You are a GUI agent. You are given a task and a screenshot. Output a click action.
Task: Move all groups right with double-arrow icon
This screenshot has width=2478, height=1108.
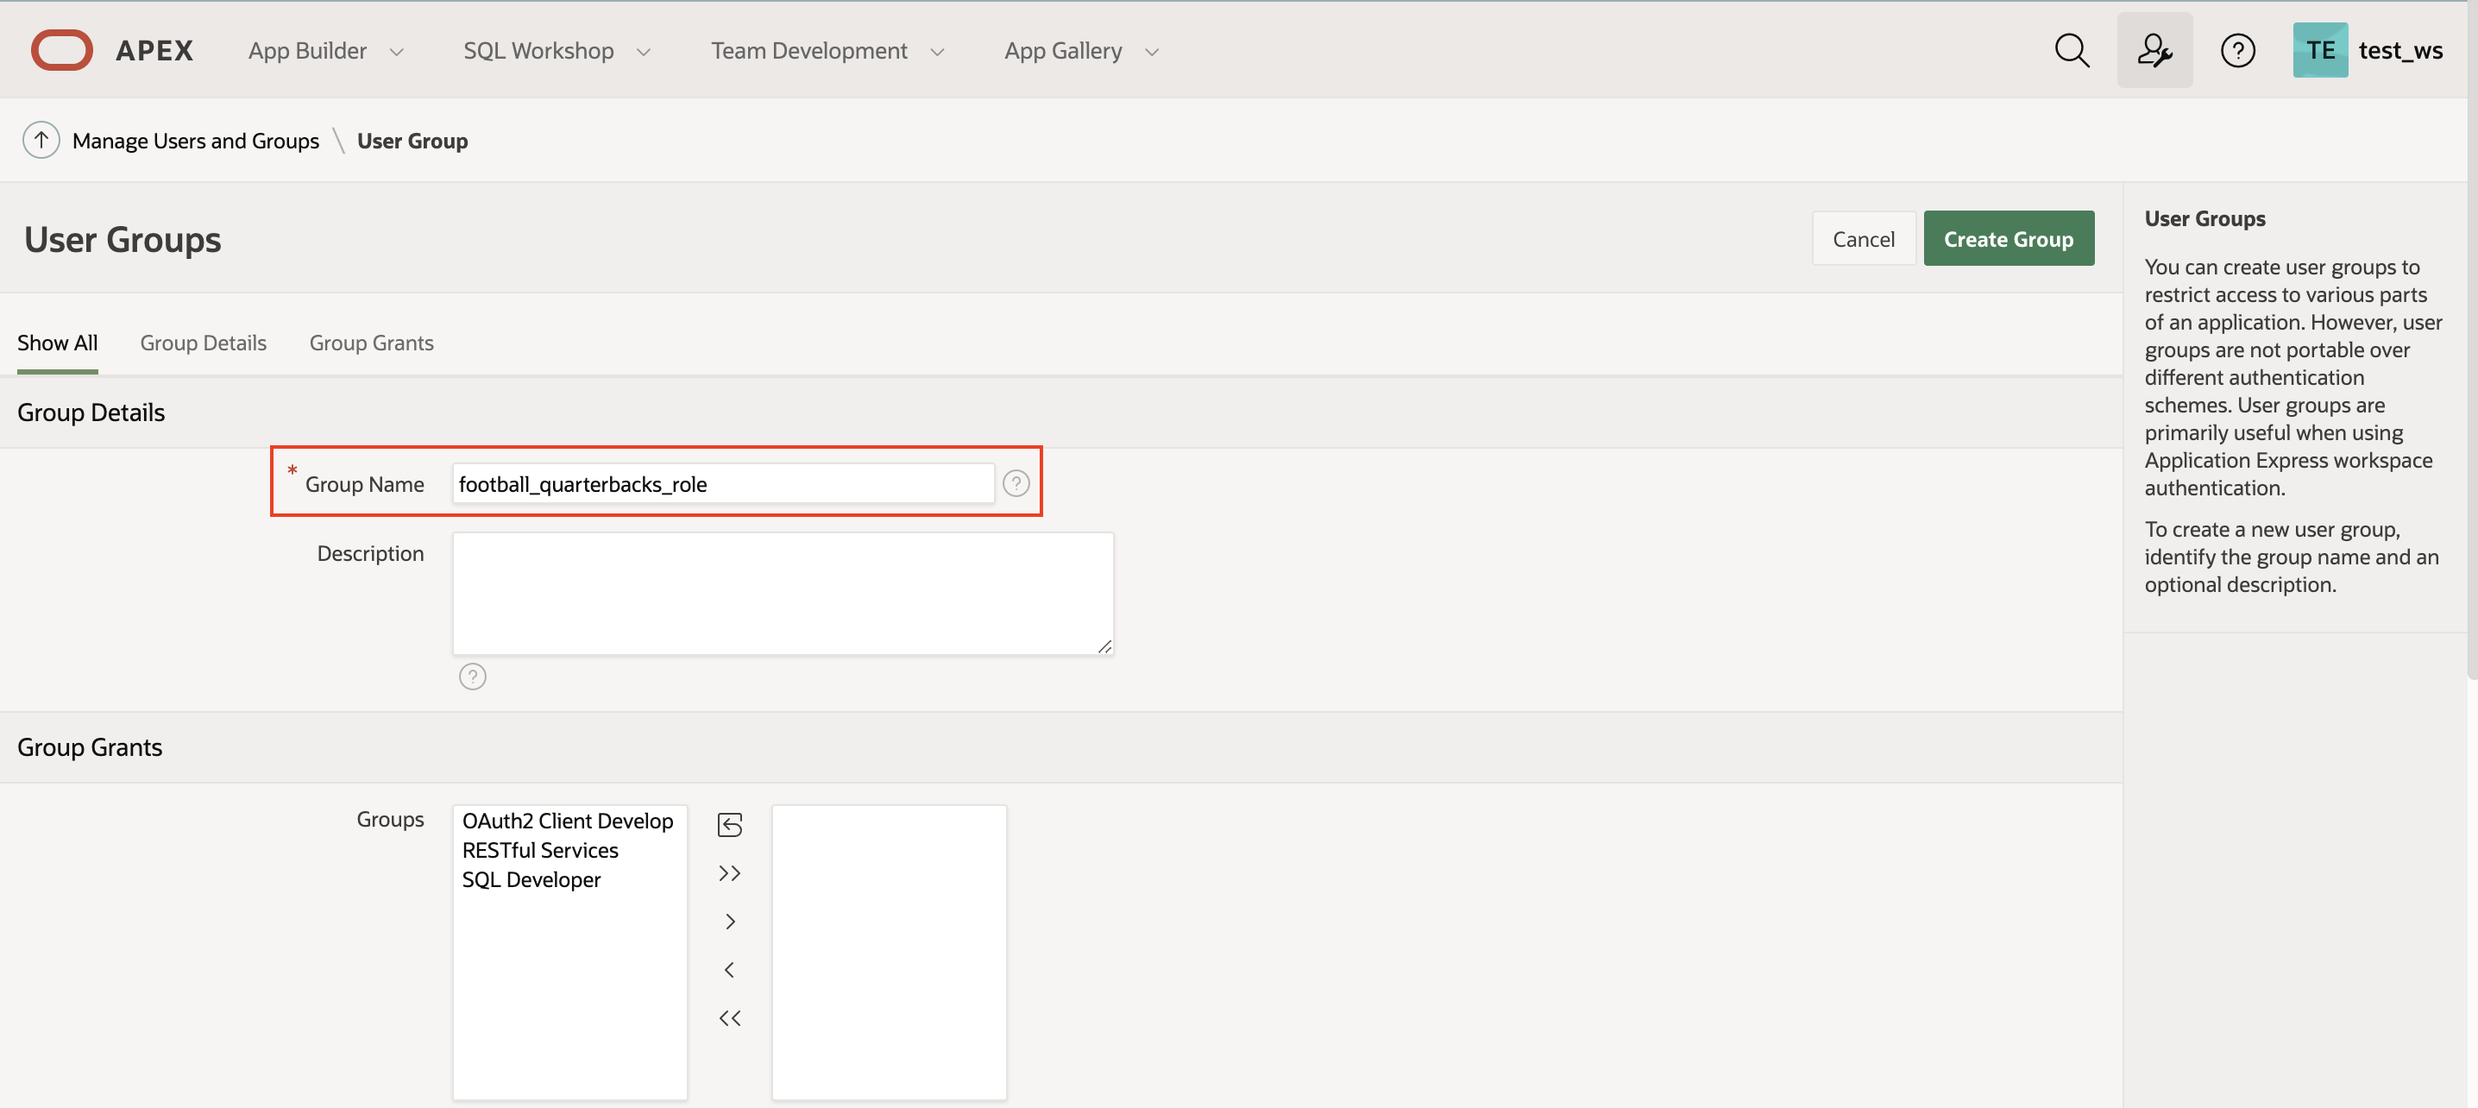[x=729, y=872]
